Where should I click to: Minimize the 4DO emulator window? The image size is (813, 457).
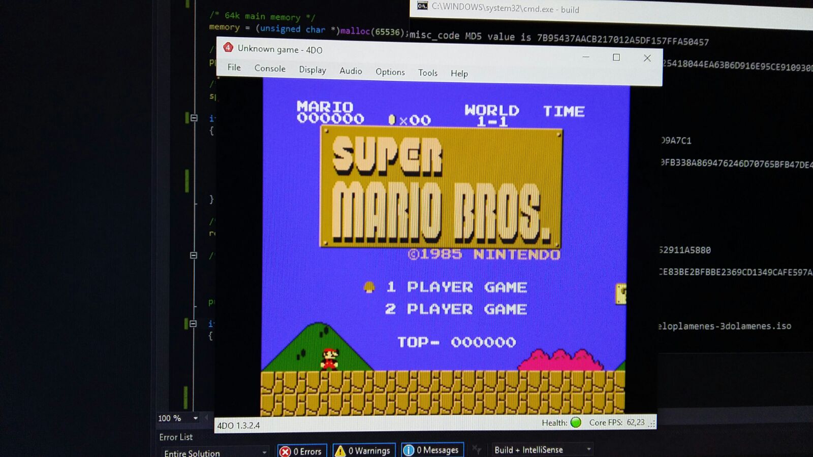(586, 57)
